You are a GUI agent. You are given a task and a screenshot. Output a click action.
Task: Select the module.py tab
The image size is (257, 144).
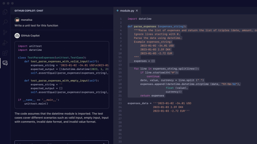[x=127, y=11]
